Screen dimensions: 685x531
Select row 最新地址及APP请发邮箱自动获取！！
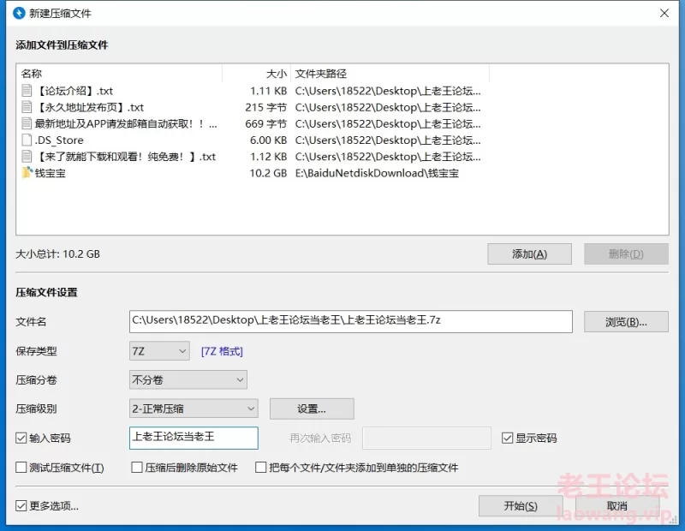[126, 123]
